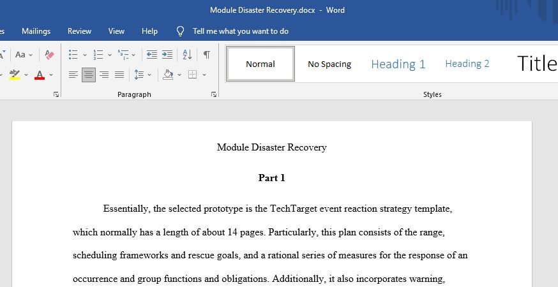Image resolution: width=558 pixels, height=287 pixels.
Task: Apply the Heading 1 style
Action: 398,64
